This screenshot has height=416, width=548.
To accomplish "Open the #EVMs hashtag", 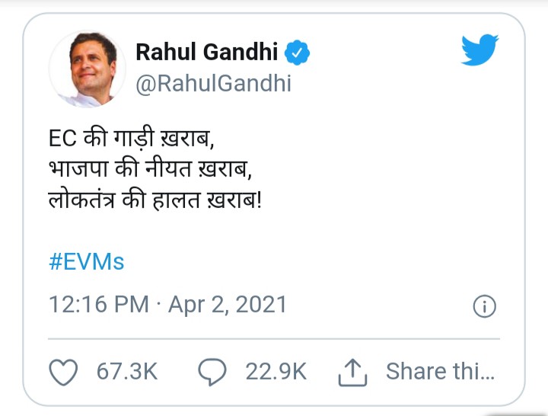I will (x=86, y=263).
